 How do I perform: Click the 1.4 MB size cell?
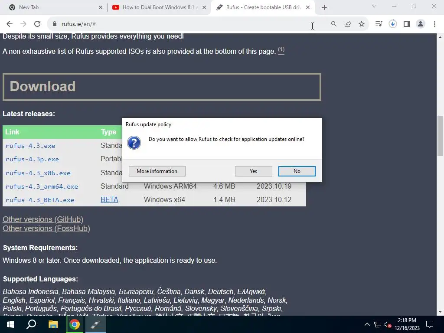[x=224, y=199]
